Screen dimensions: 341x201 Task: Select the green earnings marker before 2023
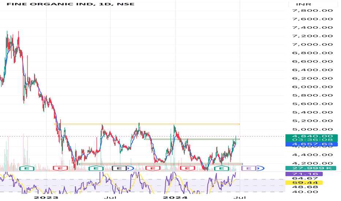(27, 168)
